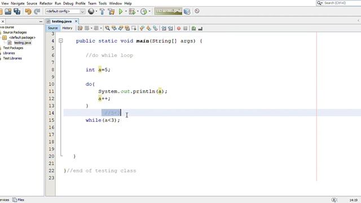Open the Tools menu
The width and height of the screenshot is (361, 203).
(x=103, y=3)
